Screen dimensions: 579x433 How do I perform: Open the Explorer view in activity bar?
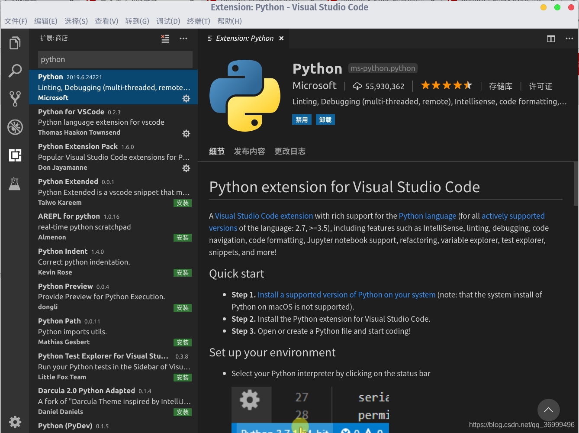click(x=15, y=43)
